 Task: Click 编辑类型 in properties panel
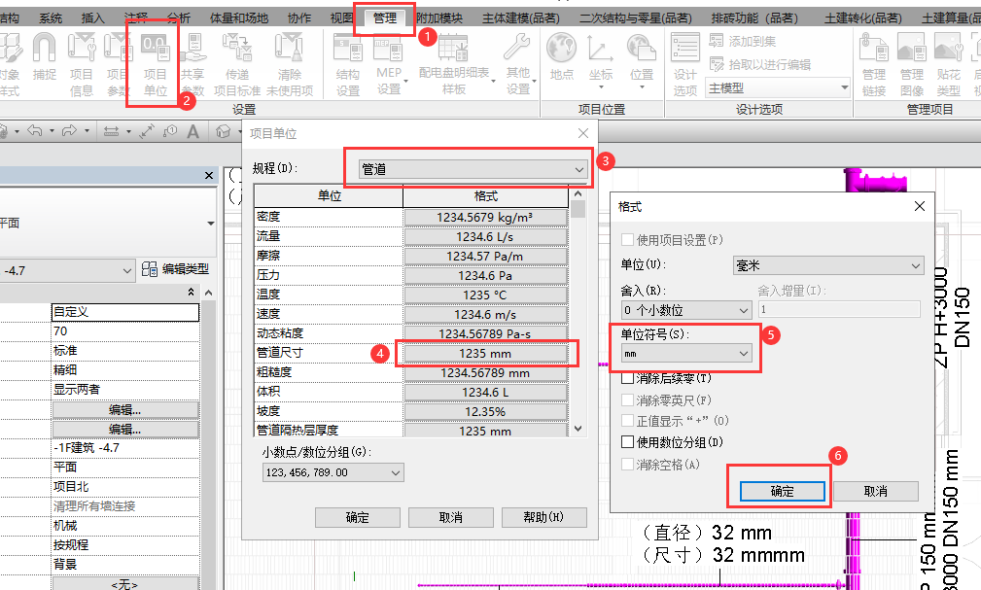pyautogui.click(x=176, y=269)
